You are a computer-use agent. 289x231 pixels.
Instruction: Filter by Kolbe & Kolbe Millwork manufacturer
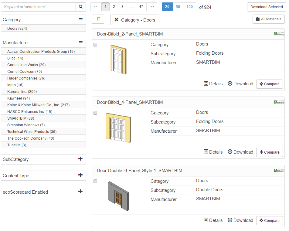38,105
